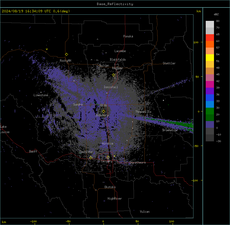Screen dimensions: 230x225
Task: Click the yellow diamond marker near RockyMH
Action: [66, 54]
